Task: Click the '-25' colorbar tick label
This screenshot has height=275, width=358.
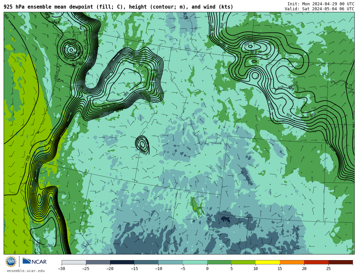Action: pyautogui.click(x=86, y=269)
